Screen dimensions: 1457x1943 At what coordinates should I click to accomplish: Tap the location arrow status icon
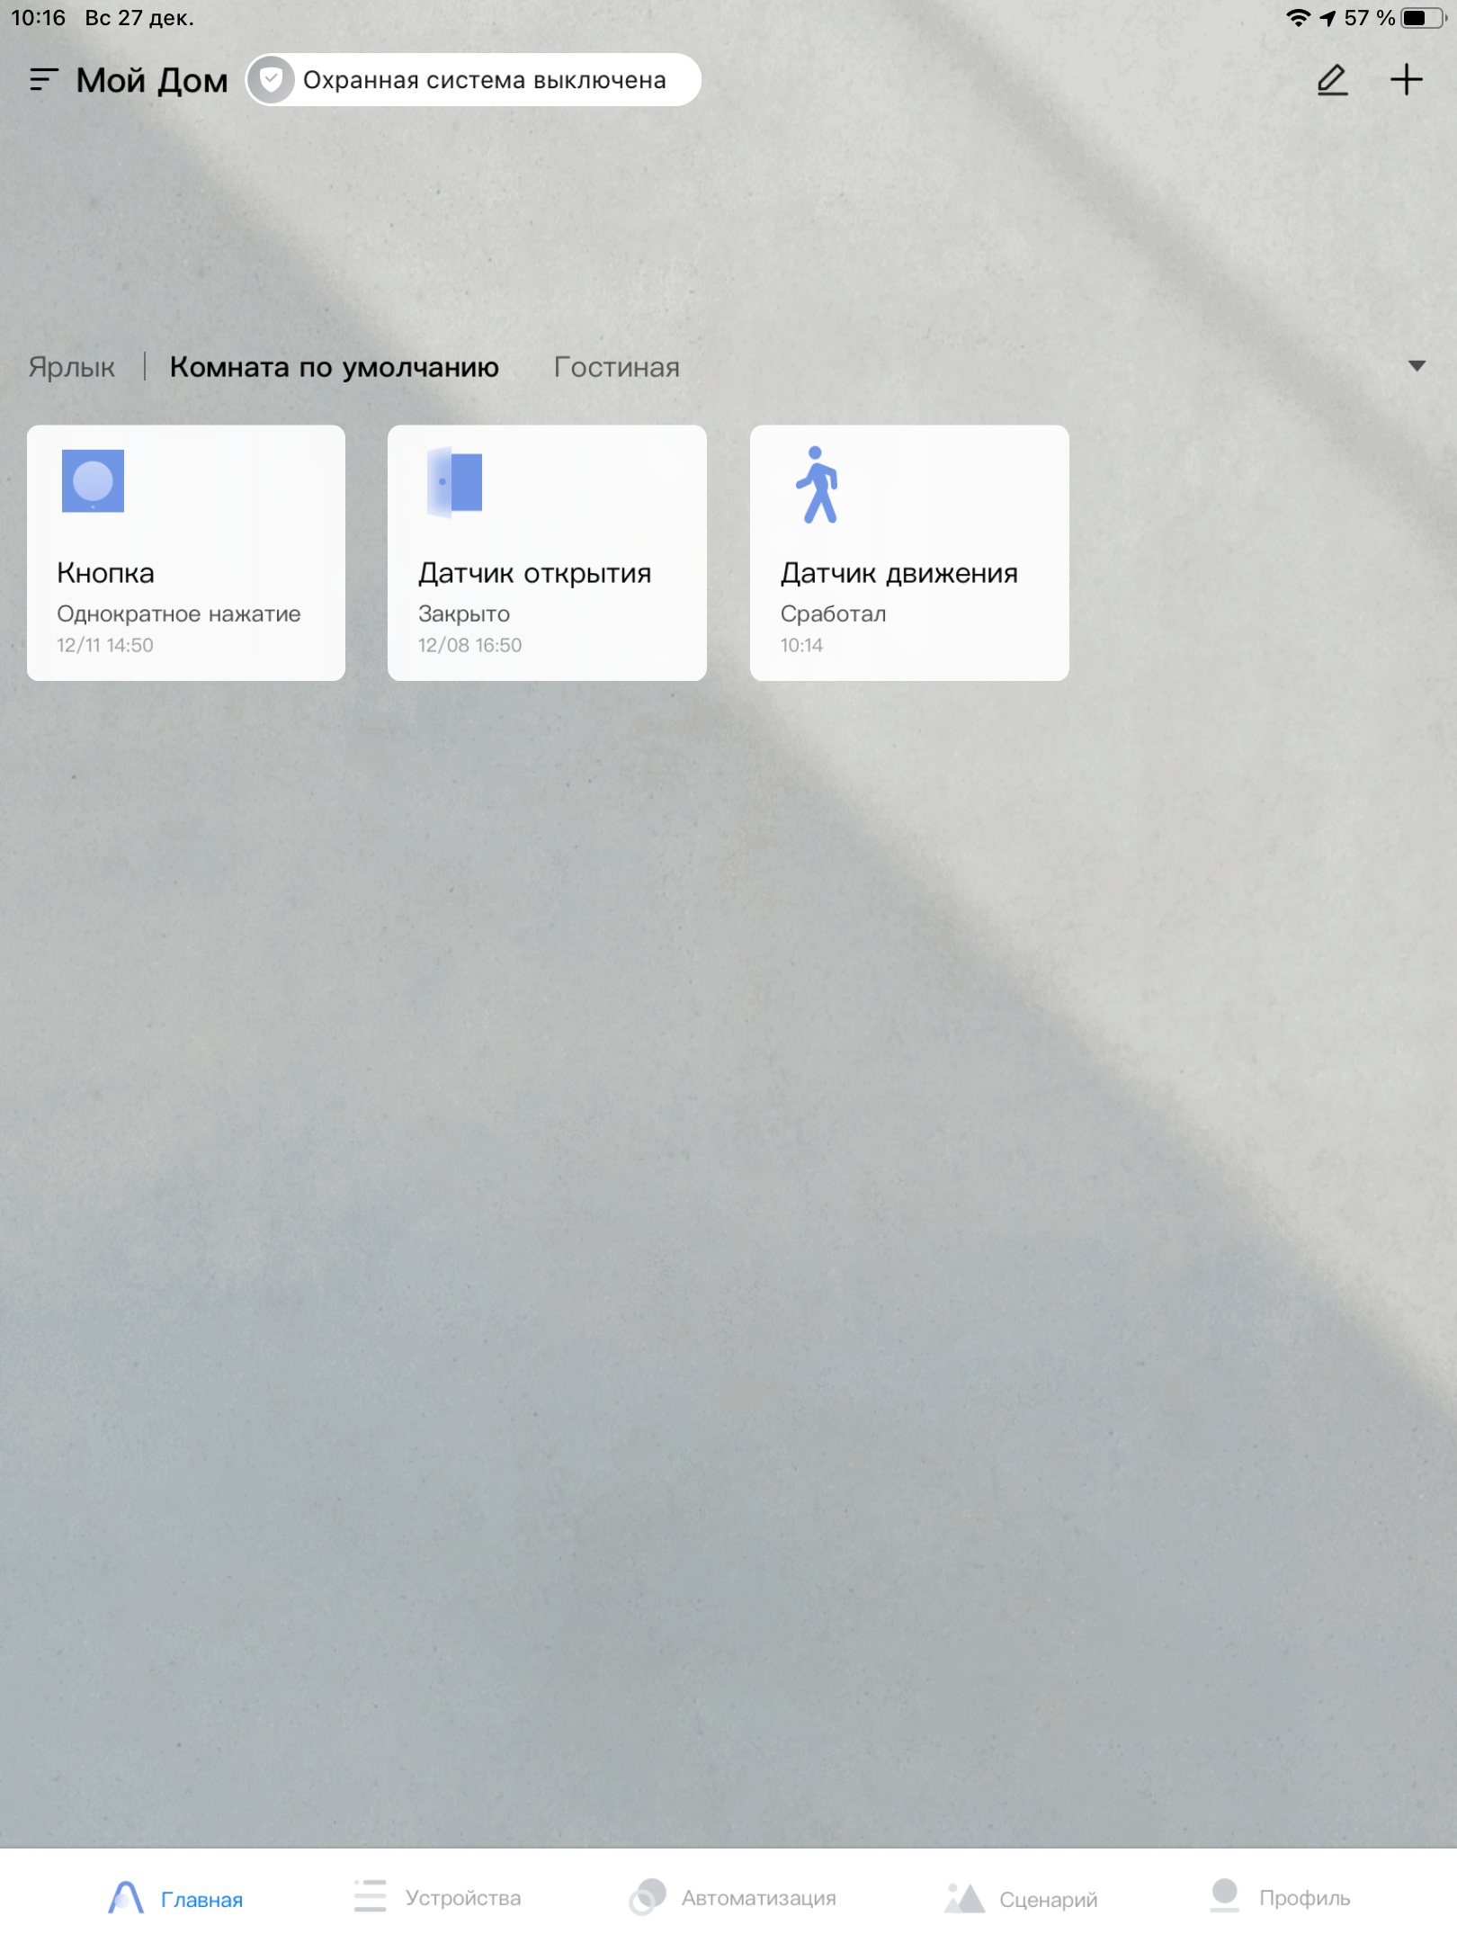click(x=1327, y=18)
